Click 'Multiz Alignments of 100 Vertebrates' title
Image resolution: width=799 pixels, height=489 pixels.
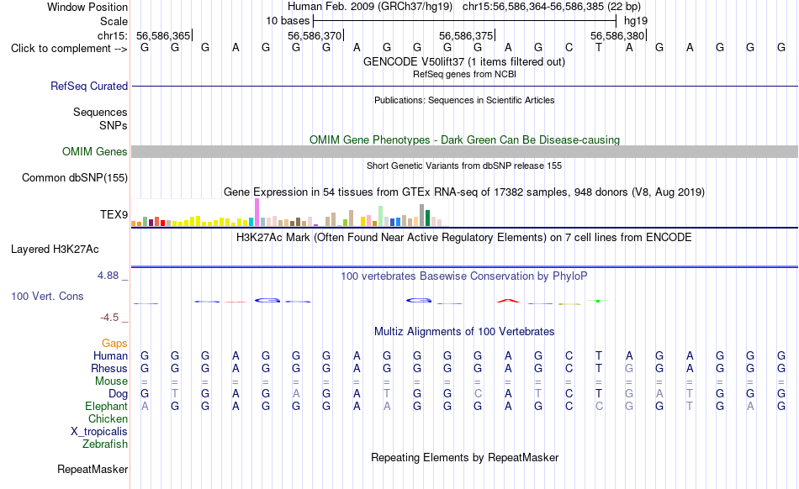[x=464, y=331]
